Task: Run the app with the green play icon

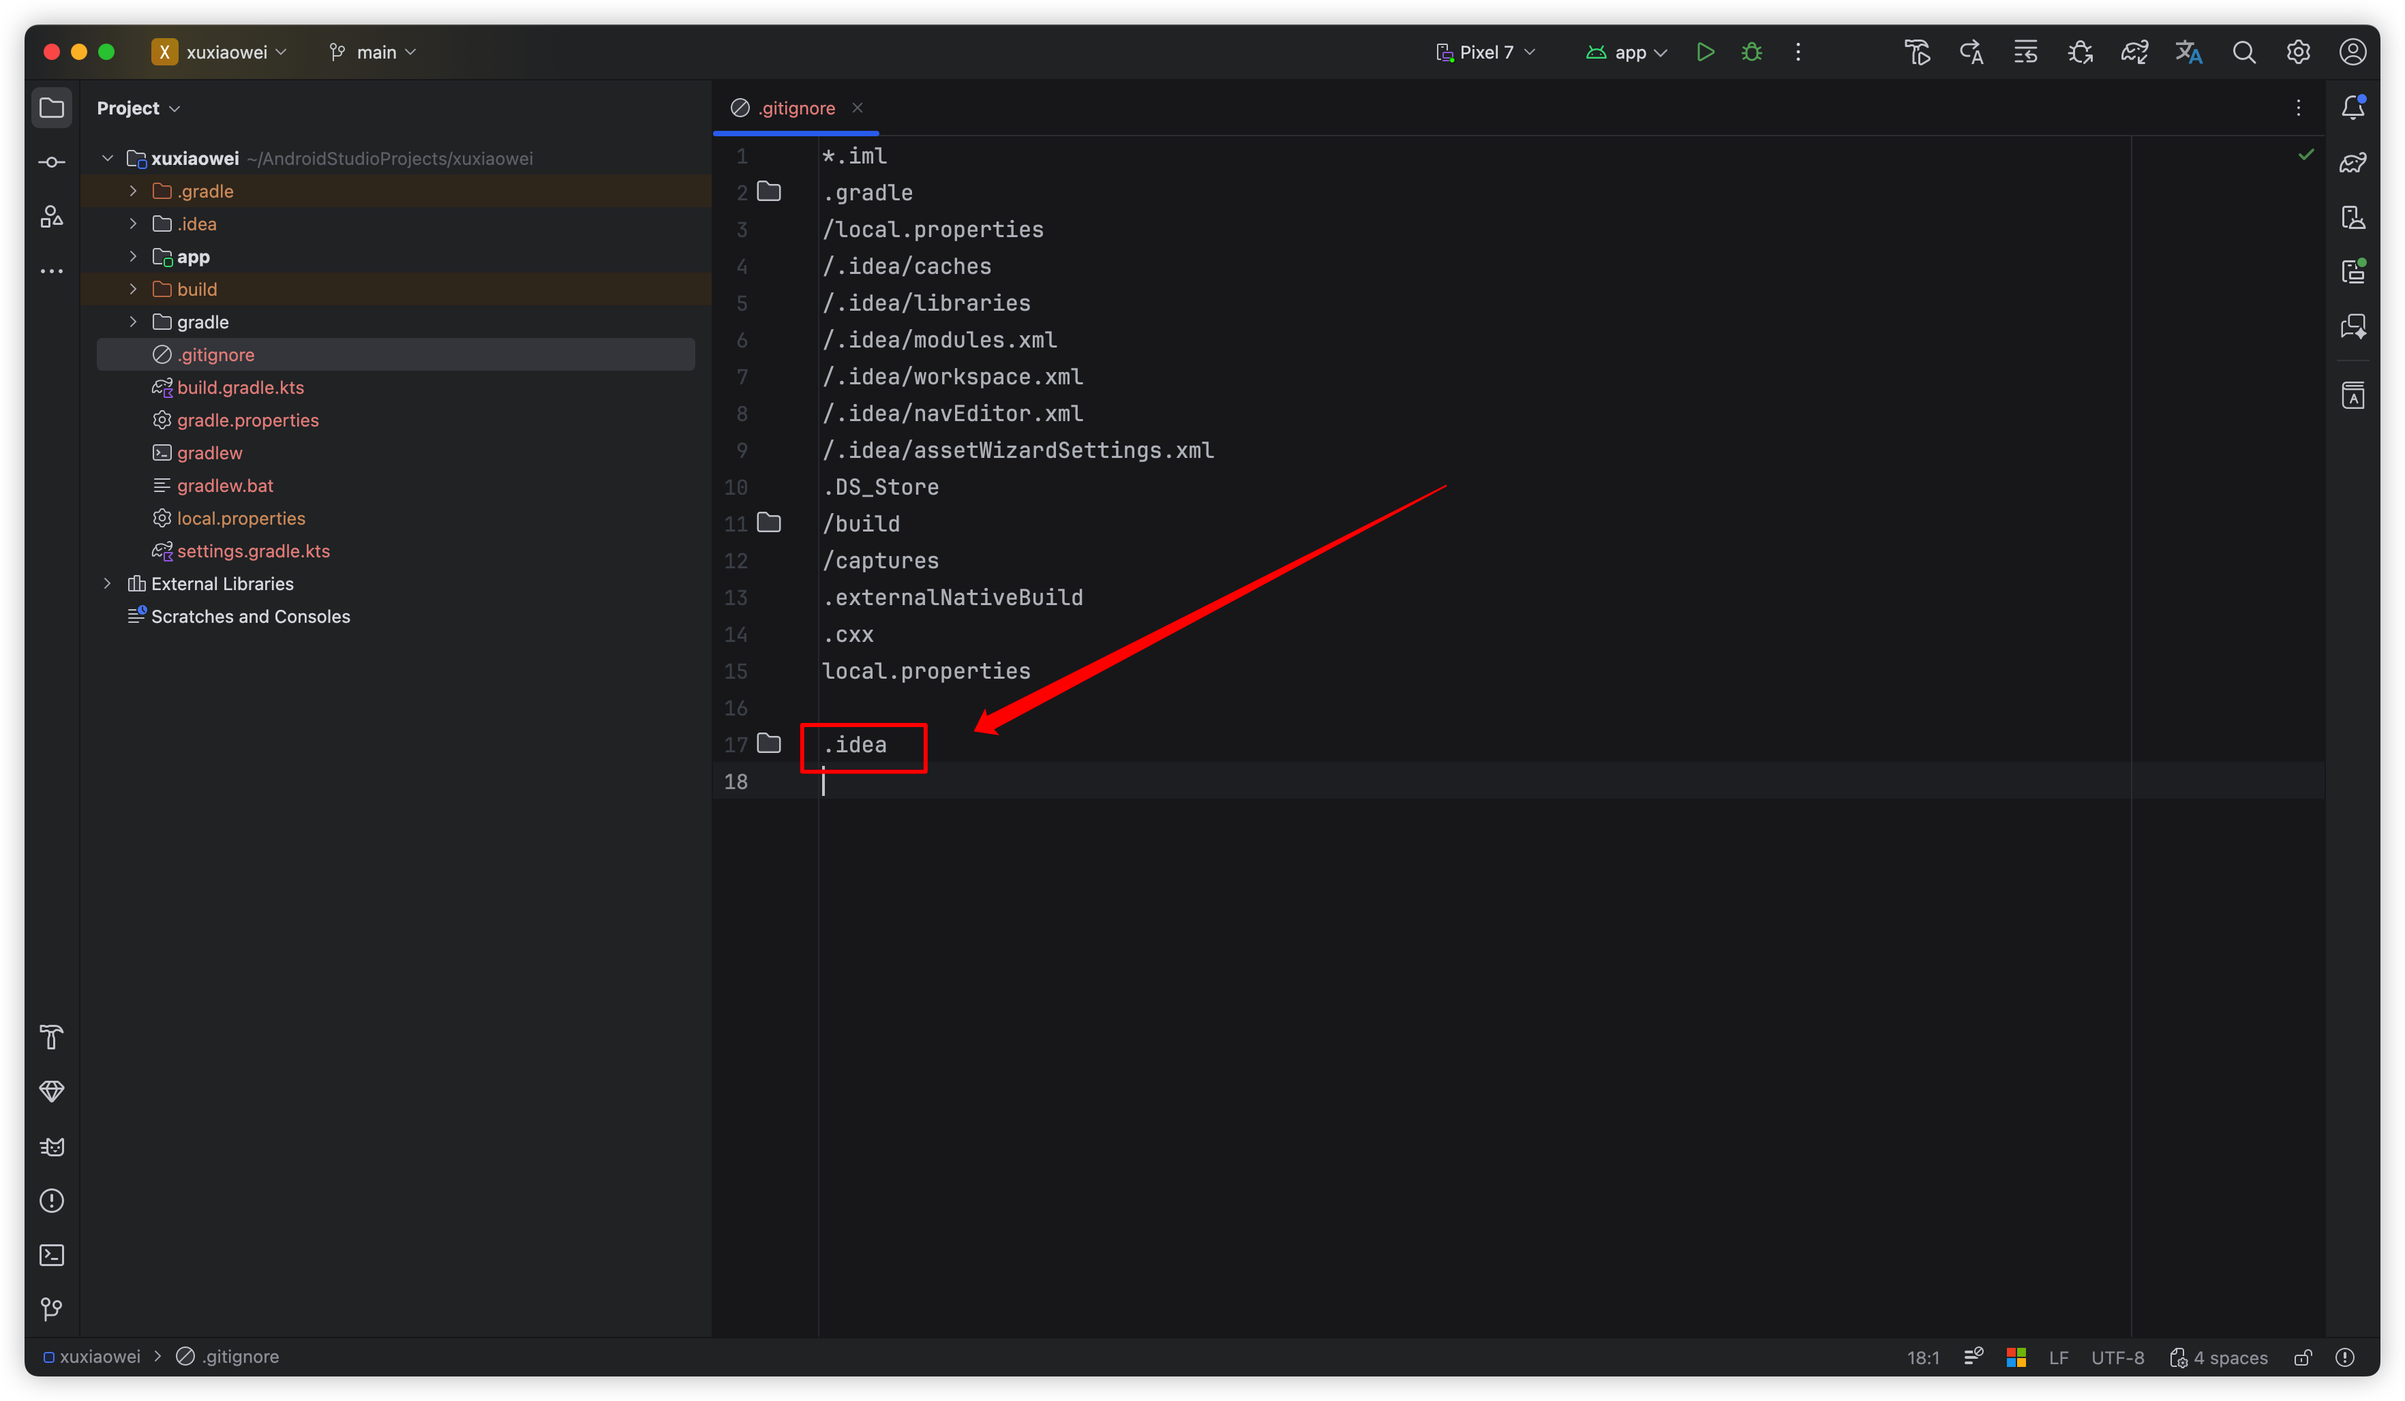Action: pyautogui.click(x=1704, y=52)
